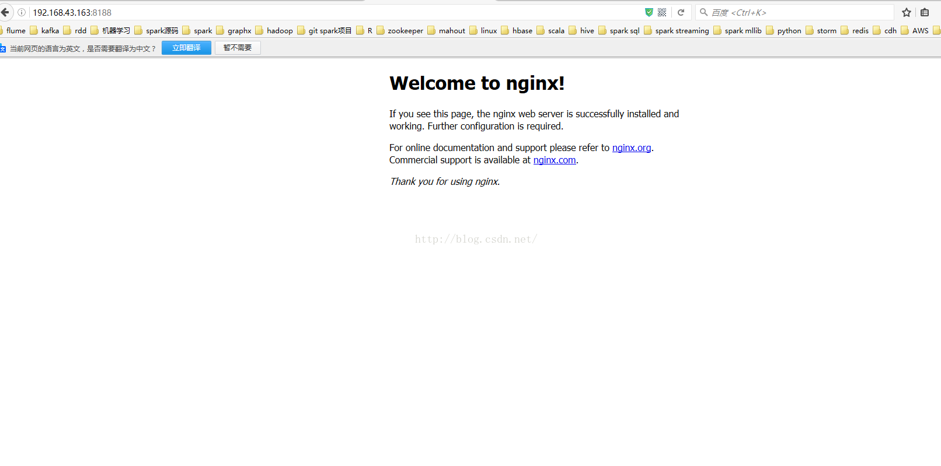Viewport: 941px width, 466px height.
Task: Open the cdh bookmark folder
Action: [x=885, y=30]
